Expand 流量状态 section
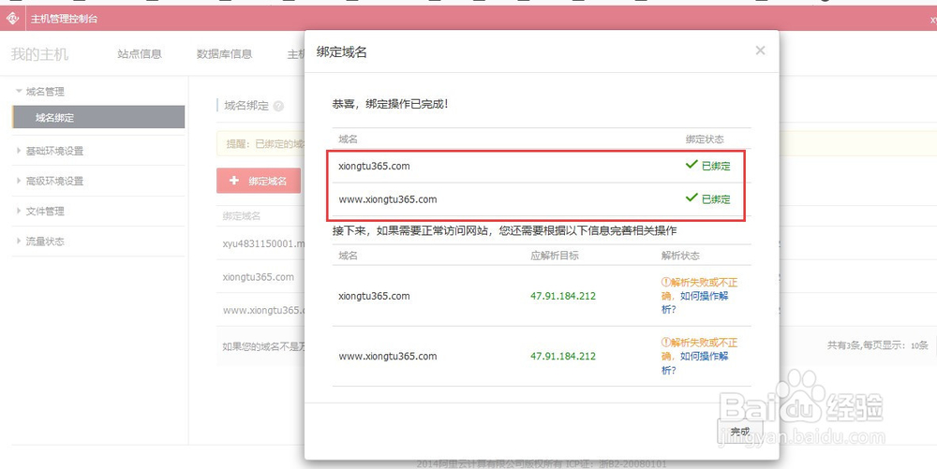937x469 pixels. pyautogui.click(x=40, y=242)
